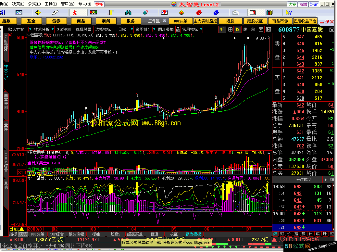Click the crosshair grid icon in chart toolbar
The height and width of the screenshot is (252, 337).
click(x=230, y=30)
